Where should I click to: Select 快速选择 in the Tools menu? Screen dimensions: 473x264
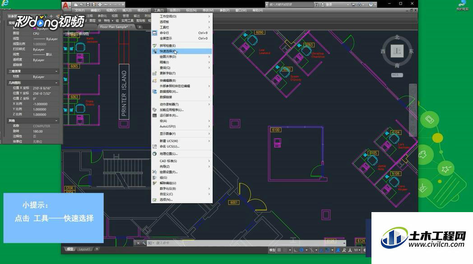click(x=182, y=51)
